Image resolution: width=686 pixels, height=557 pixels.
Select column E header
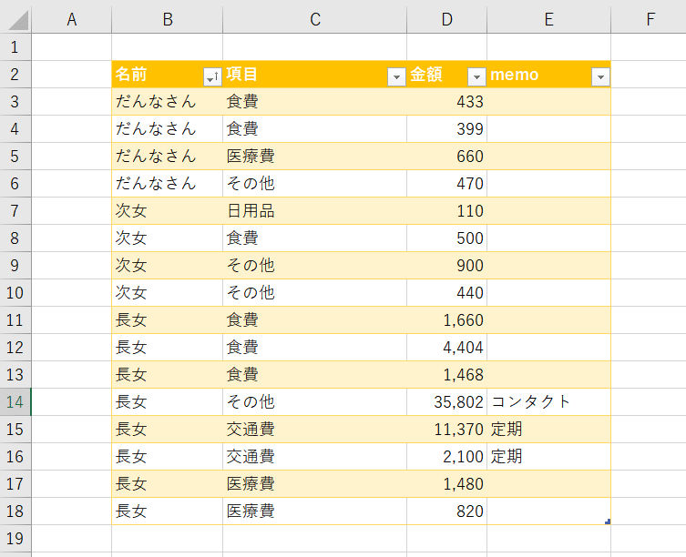click(x=549, y=19)
